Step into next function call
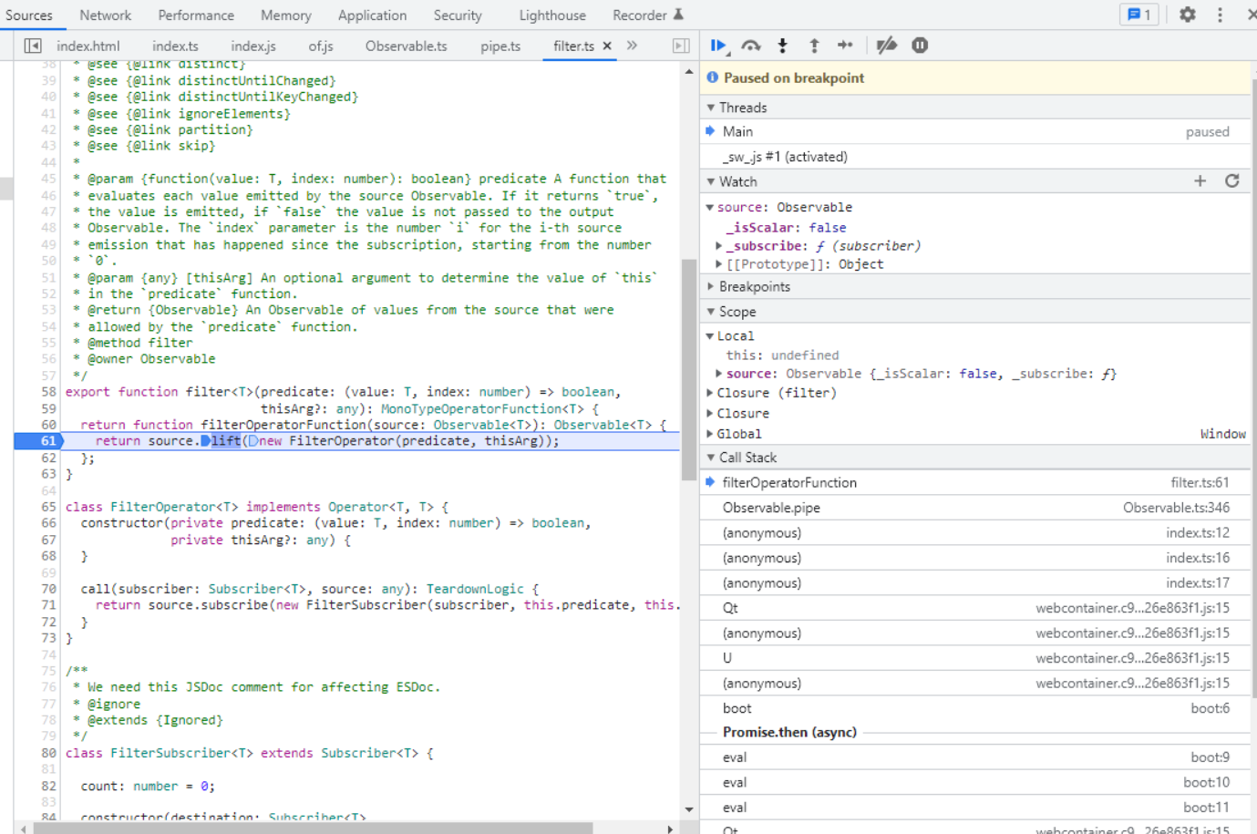1257x834 pixels. (x=782, y=46)
